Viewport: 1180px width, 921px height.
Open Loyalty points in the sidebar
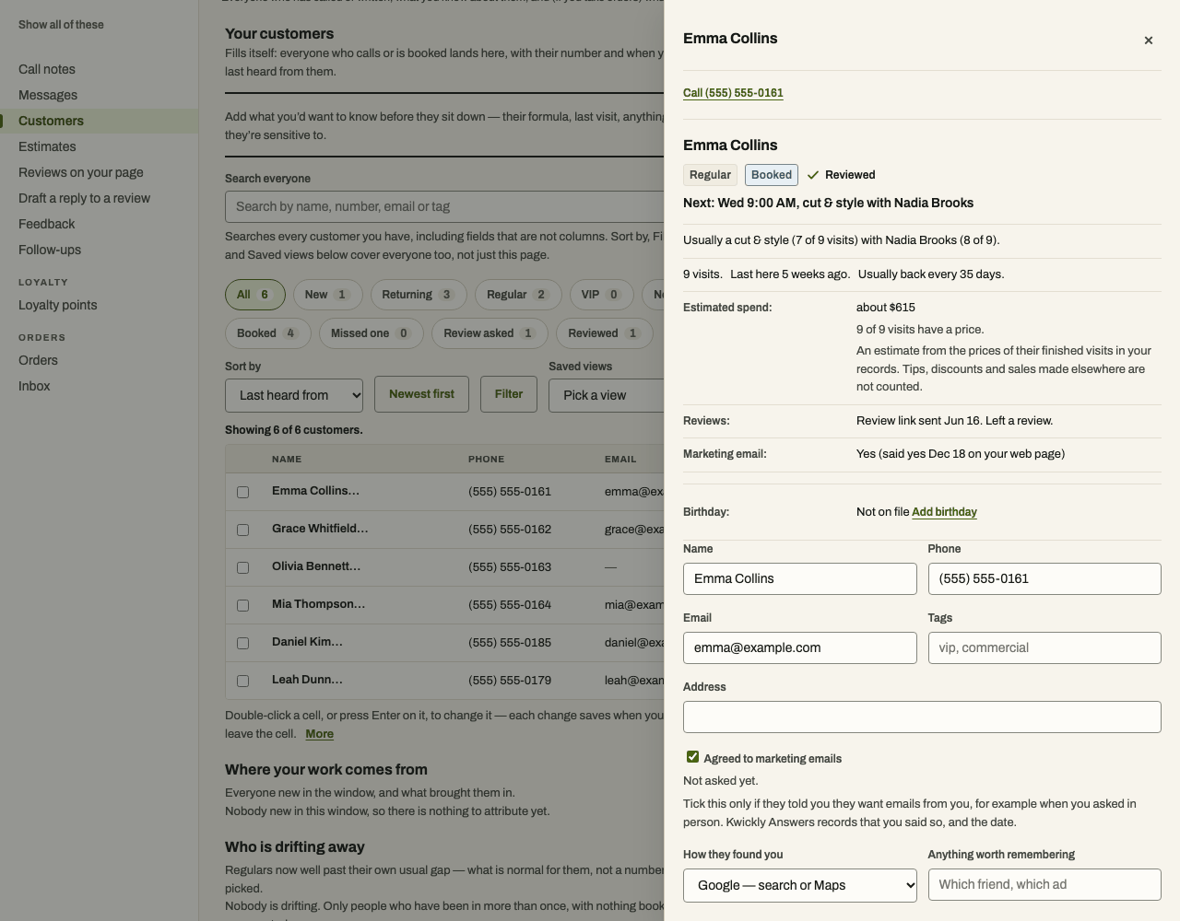pos(57,305)
